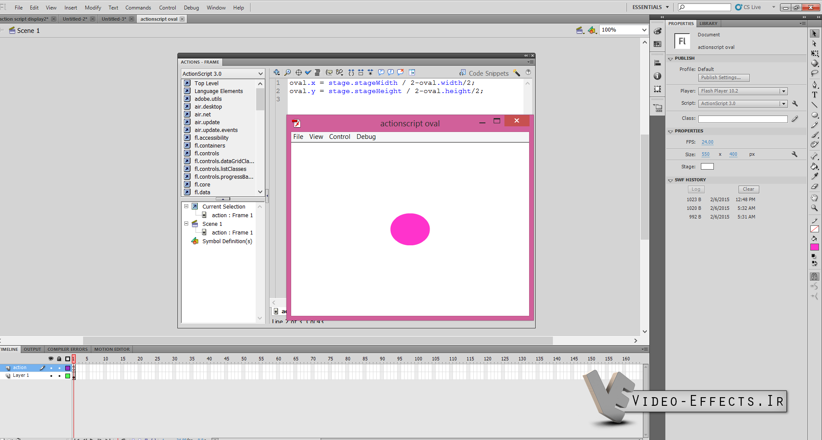Open the Script ActionScript 3.0 dropdown in Properties
The image size is (822, 440).
tap(743, 103)
